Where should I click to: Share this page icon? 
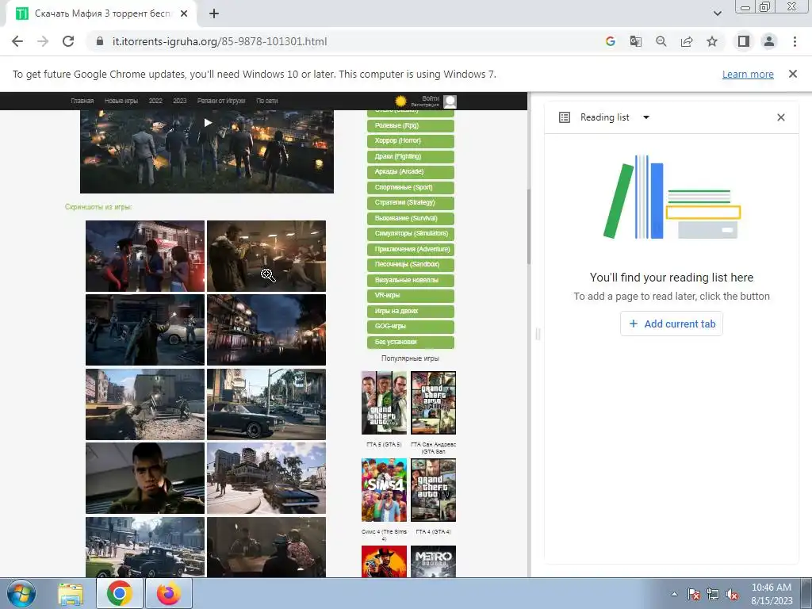687,41
